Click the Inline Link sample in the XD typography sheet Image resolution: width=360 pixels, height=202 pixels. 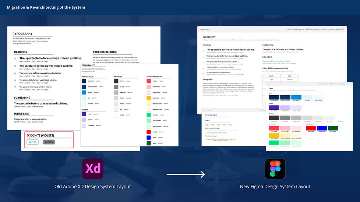point(30,119)
